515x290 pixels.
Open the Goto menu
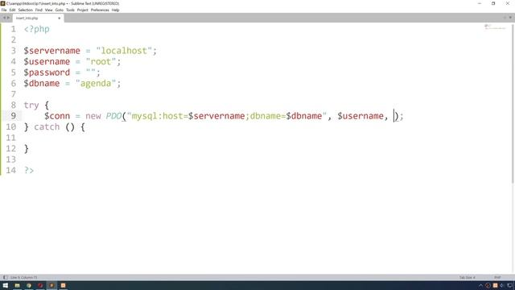(59, 10)
